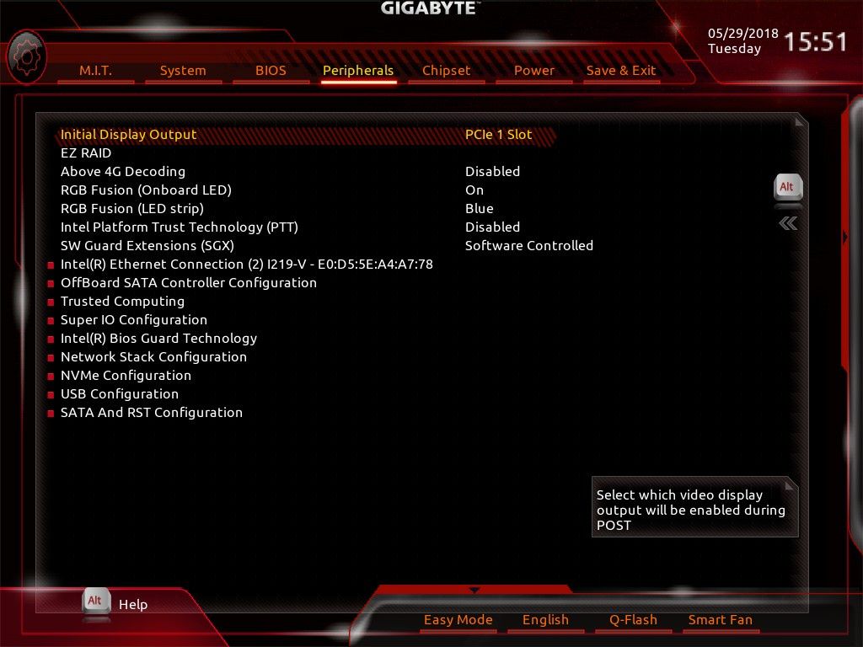
Task: Click the Help label
Action: (133, 605)
